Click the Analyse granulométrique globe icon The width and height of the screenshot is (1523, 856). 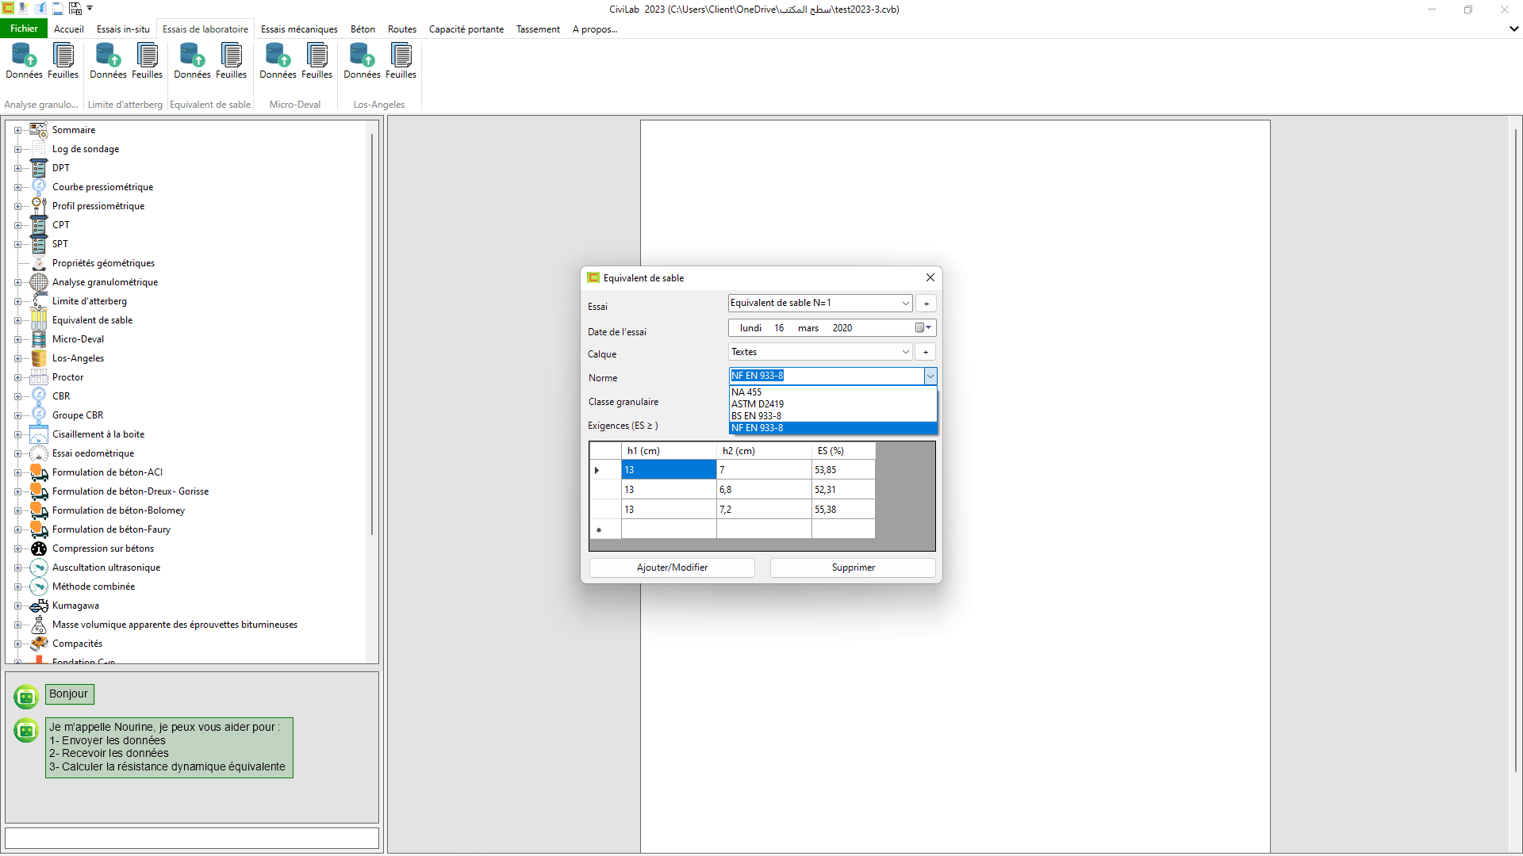[39, 282]
